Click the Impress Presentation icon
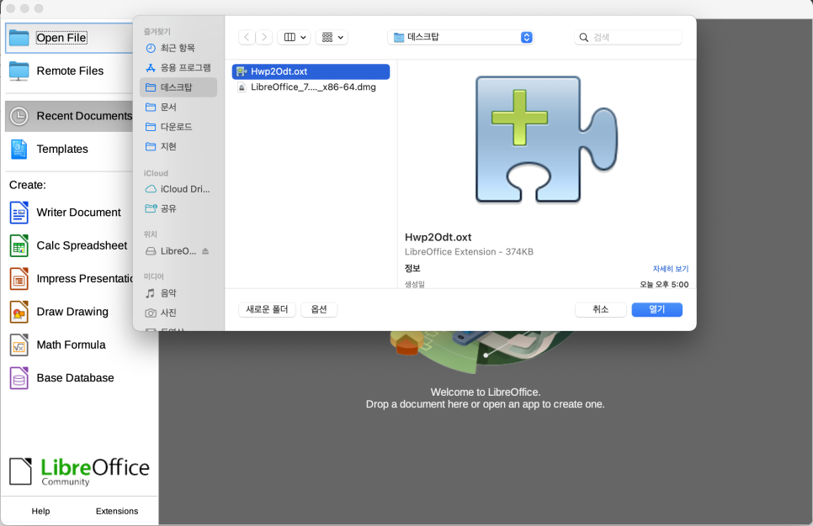The height and width of the screenshot is (526, 813). point(19,279)
